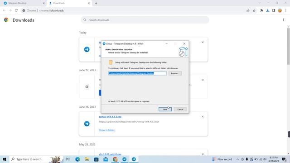Open the Windows Start menu
This screenshot has height=163, width=290.
(5, 159)
